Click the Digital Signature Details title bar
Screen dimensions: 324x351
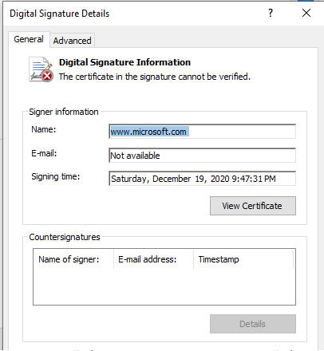coord(133,14)
